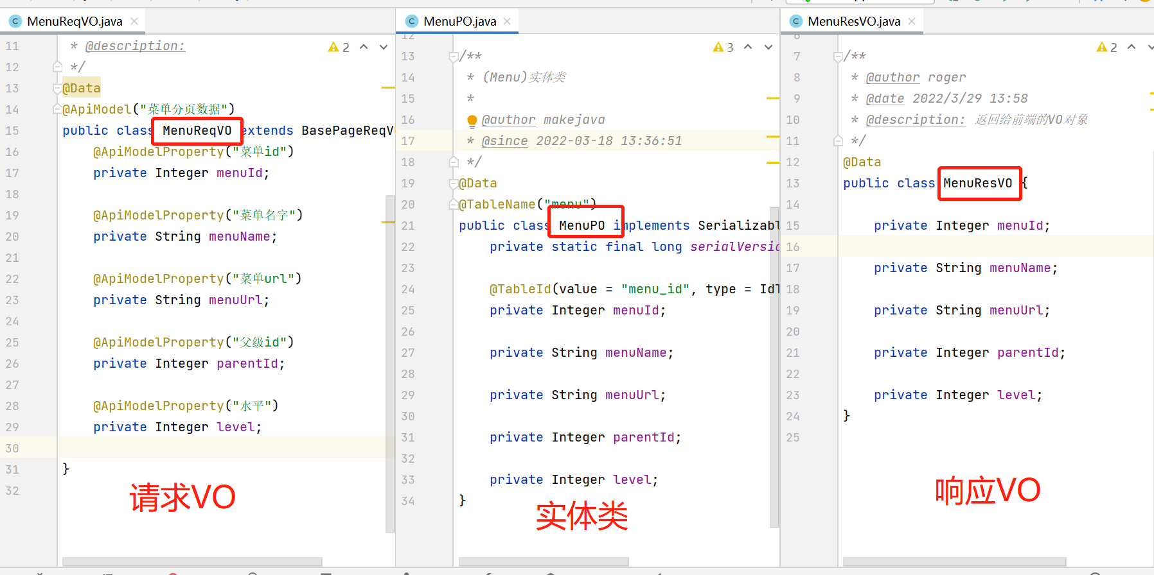The width and height of the screenshot is (1154, 575).
Task: Click the level field in MenuPO
Action: click(632, 479)
